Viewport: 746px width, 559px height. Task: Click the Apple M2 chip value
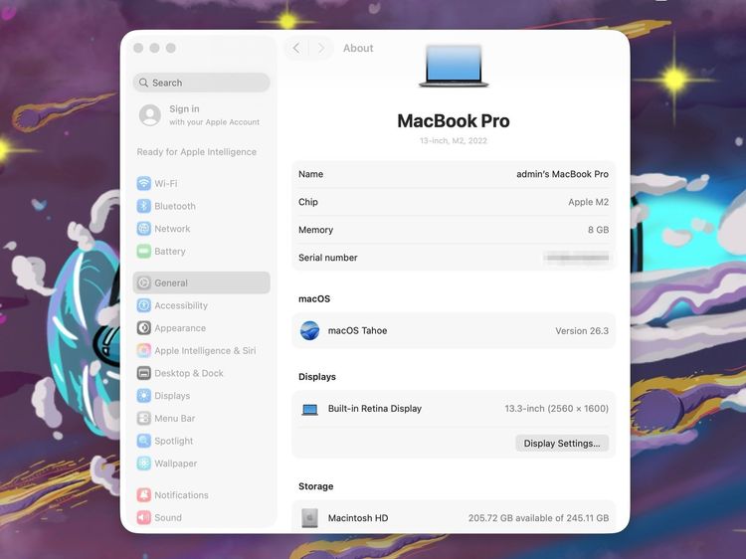(x=589, y=202)
